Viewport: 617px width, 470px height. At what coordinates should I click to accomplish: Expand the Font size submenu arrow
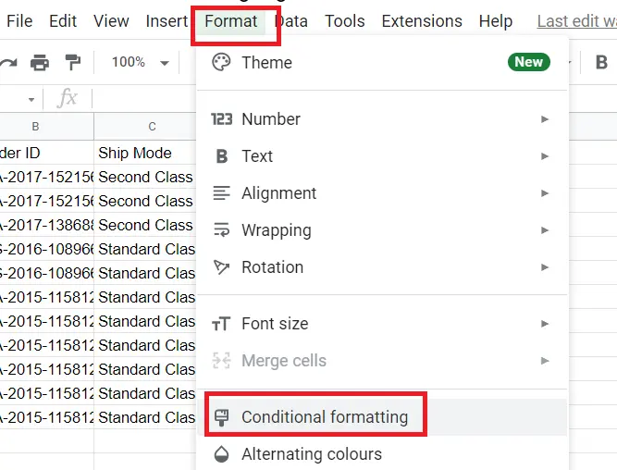(x=545, y=324)
